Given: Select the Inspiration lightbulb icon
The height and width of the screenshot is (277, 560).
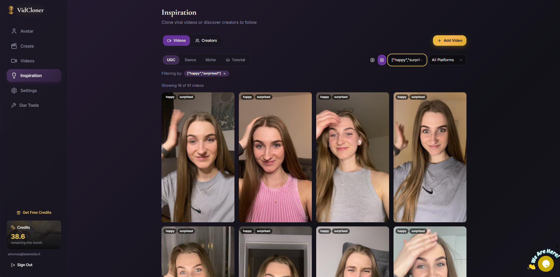Looking at the screenshot, I should (x=14, y=75).
